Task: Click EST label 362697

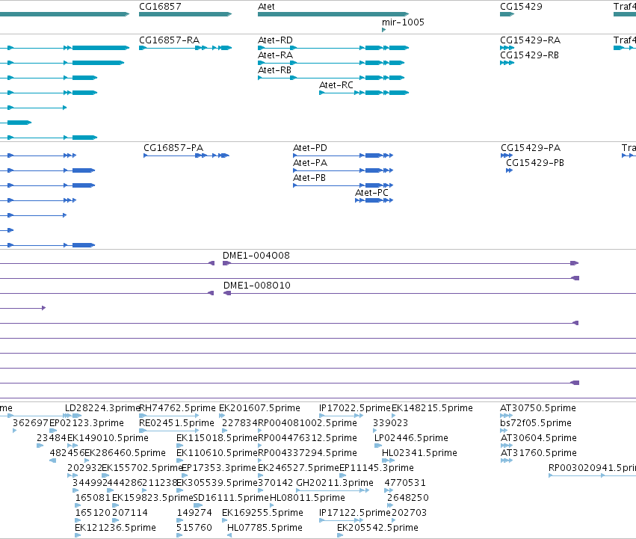Action: 31,423
